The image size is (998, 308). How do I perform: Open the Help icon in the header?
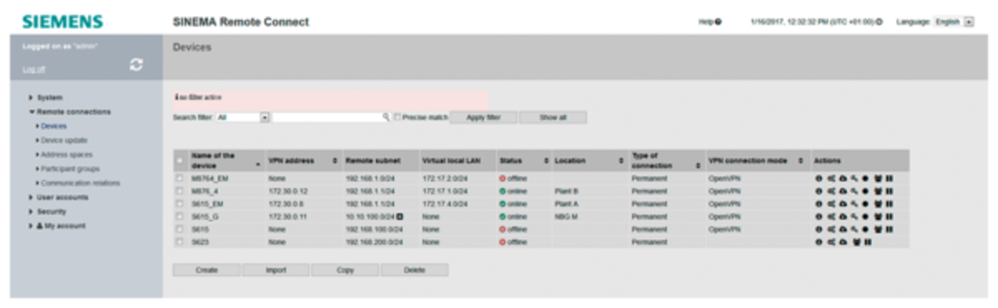click(718, 22)
